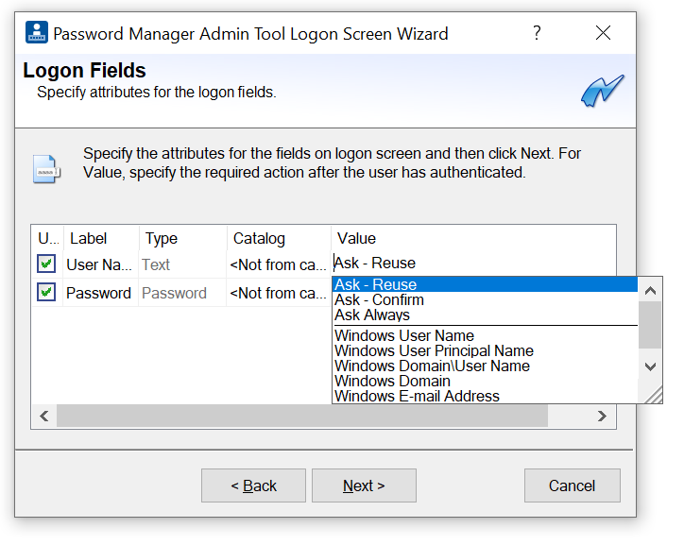Image resolution: width=684 pixels, height=545 pixels.
Task: Click the blue wizard logo icon
Action: tap(602, 90)
